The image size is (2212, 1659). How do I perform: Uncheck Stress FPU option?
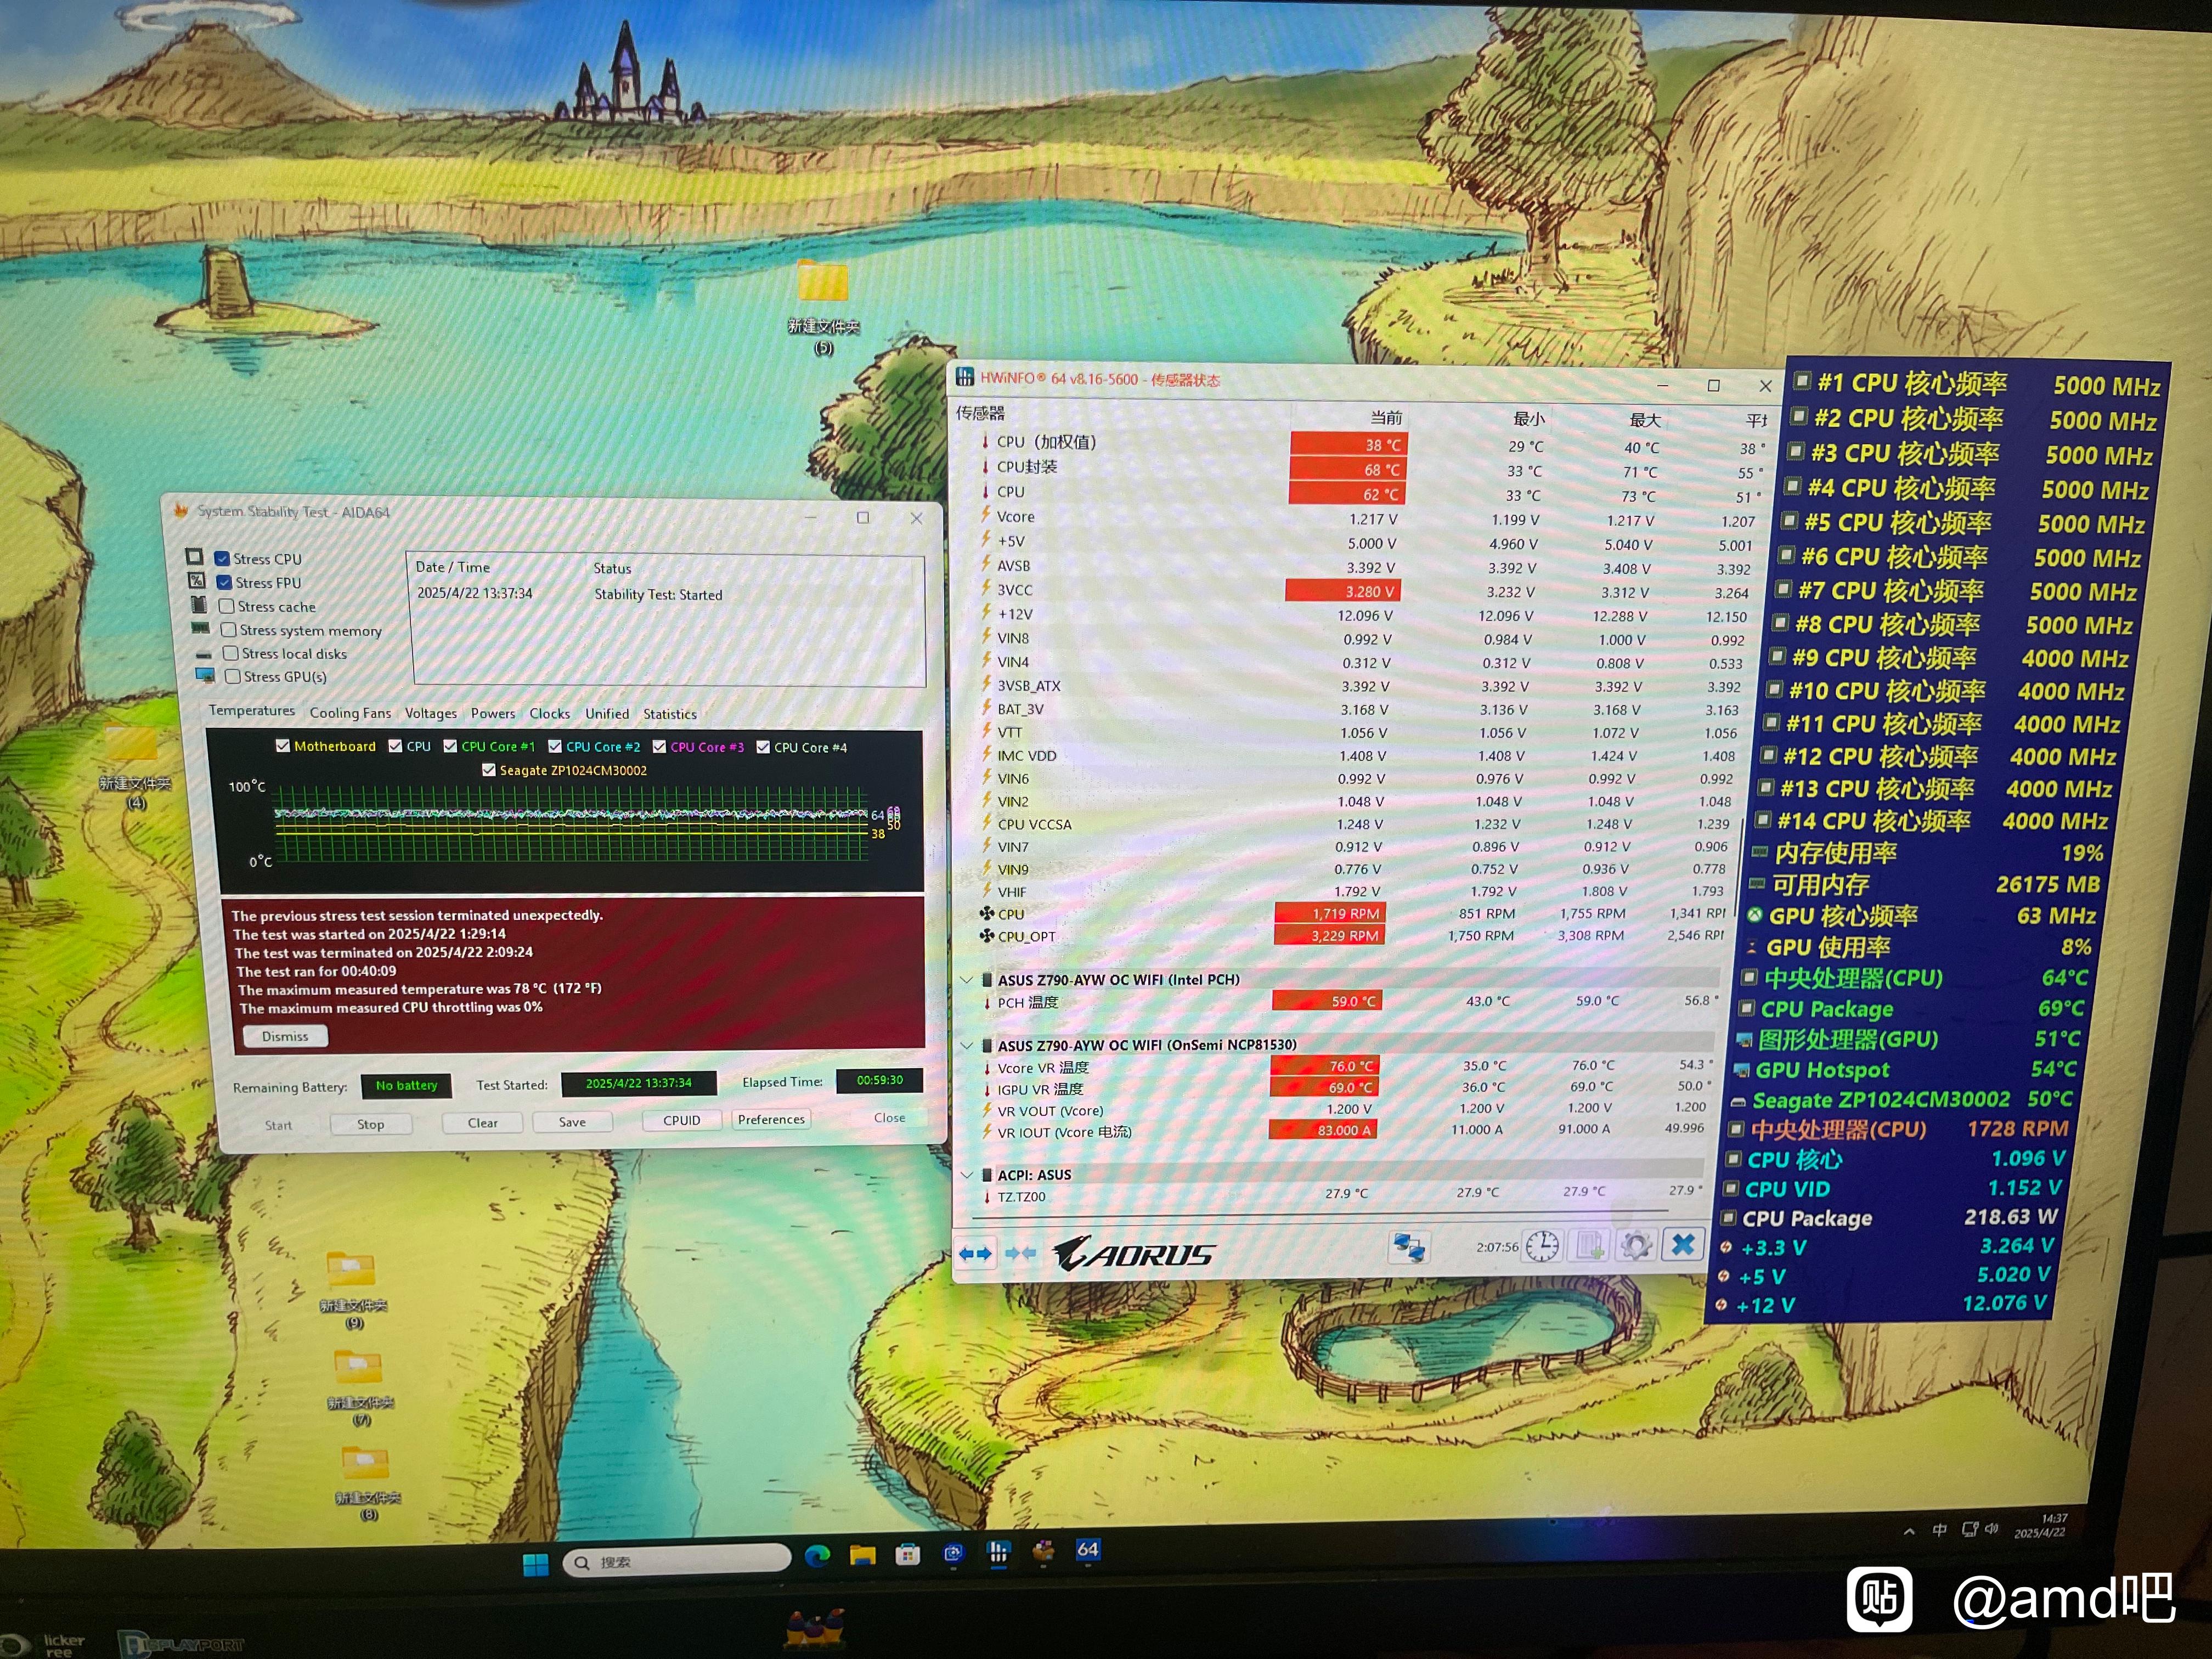pyautogui.click(x=224, y=582)
